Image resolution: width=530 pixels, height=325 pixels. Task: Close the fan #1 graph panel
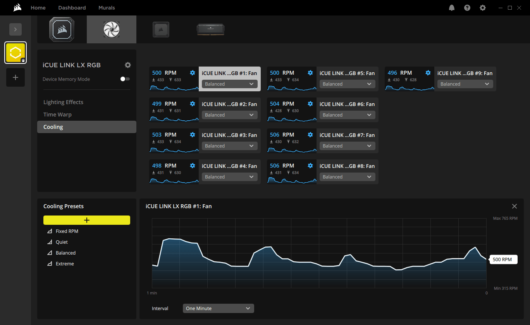[x=514, y=206]
